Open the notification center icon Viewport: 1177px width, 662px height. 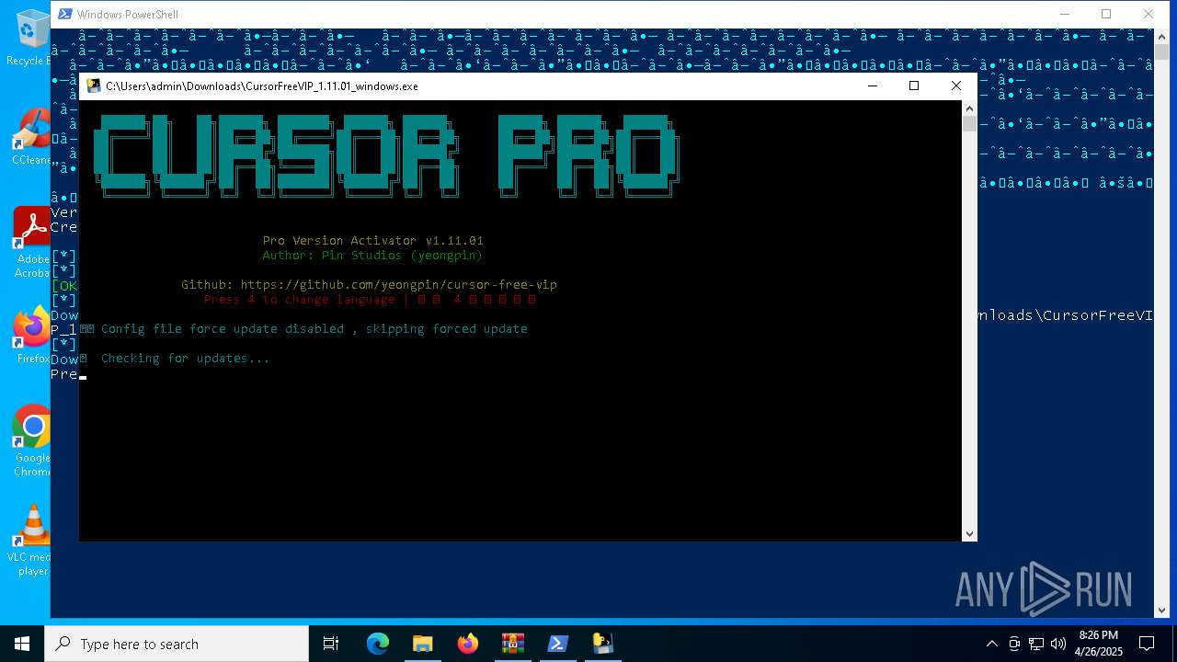coord(1147,644)
